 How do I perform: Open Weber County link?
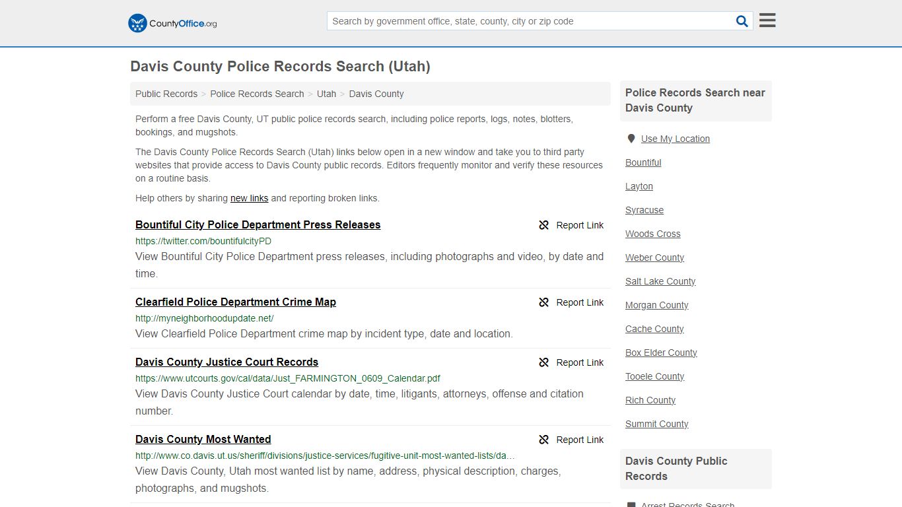coord(655,257)
